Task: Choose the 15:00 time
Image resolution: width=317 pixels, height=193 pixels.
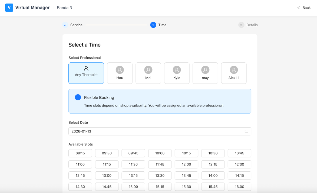Action: pyautogui.click(x=133, y=187)
